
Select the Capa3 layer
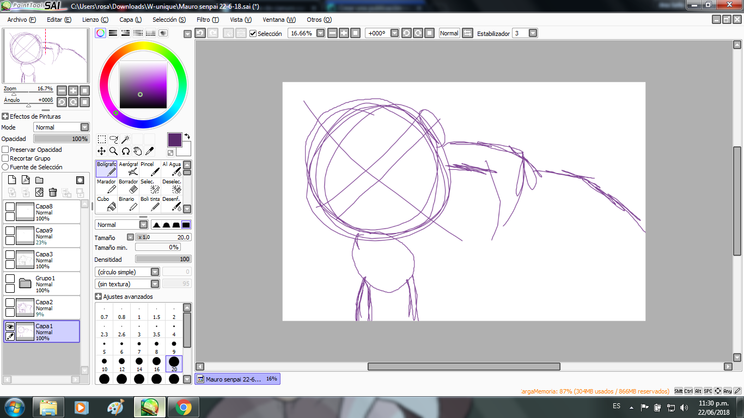pos(42,260)
